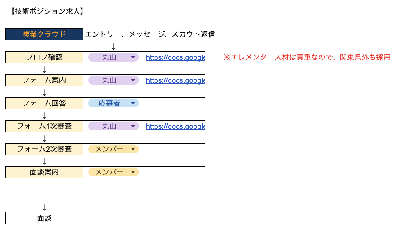This screenshot has height=233, width=401.
Task: Expand the 丸山 dropdown in フォーム1次審査 row
Action: coord(114,126)
